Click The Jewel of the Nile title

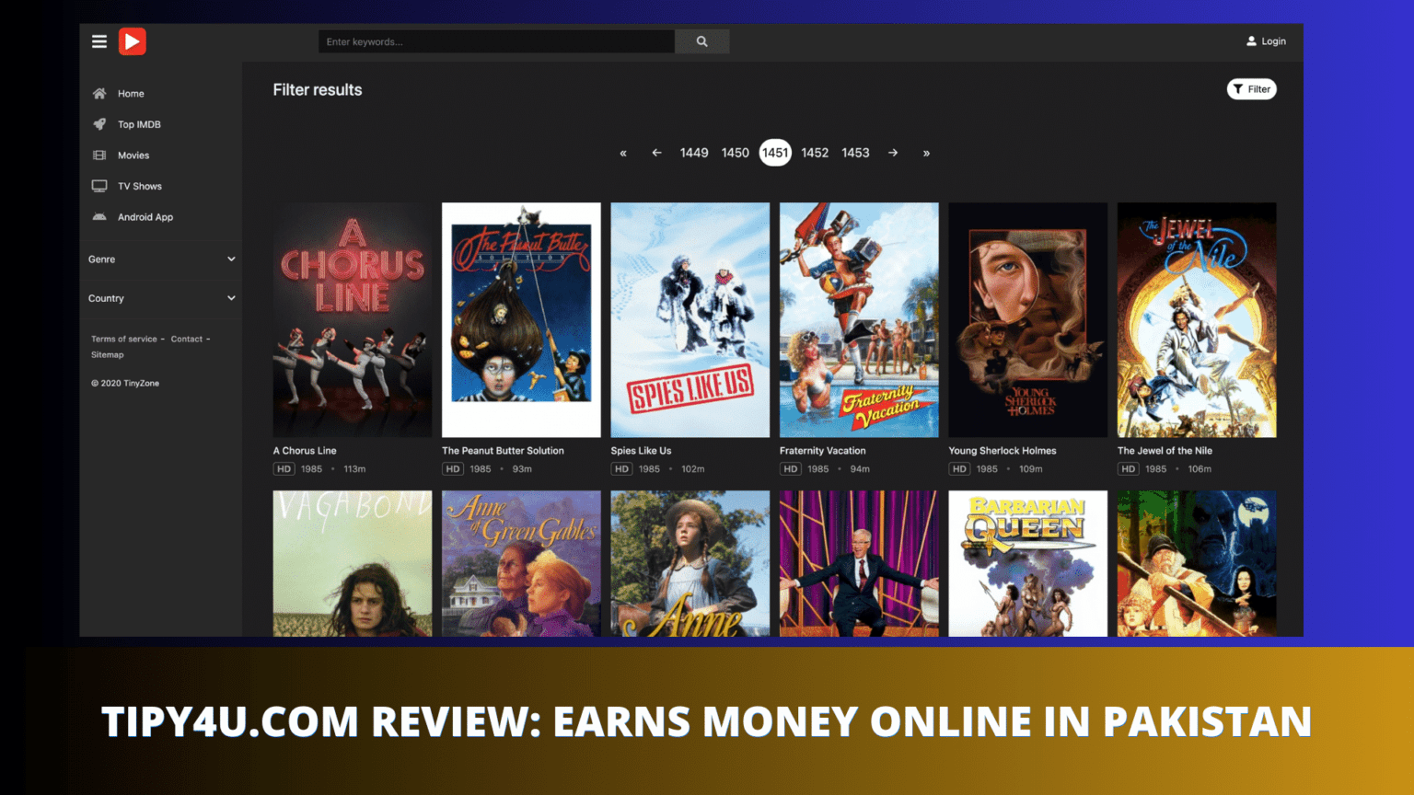coord(1165,451)
